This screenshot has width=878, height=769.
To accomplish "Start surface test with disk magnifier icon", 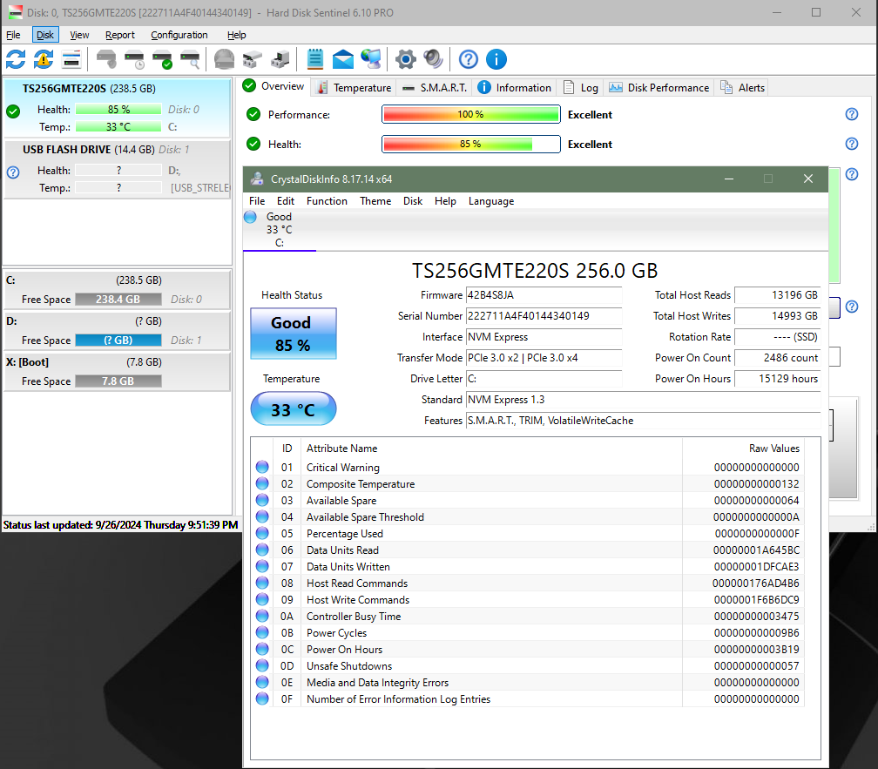I will point(190,59).
